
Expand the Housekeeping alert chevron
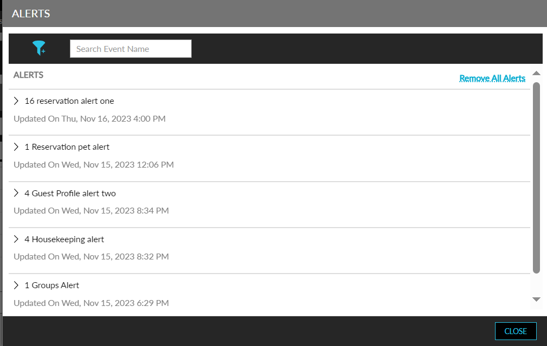[16, 239]
